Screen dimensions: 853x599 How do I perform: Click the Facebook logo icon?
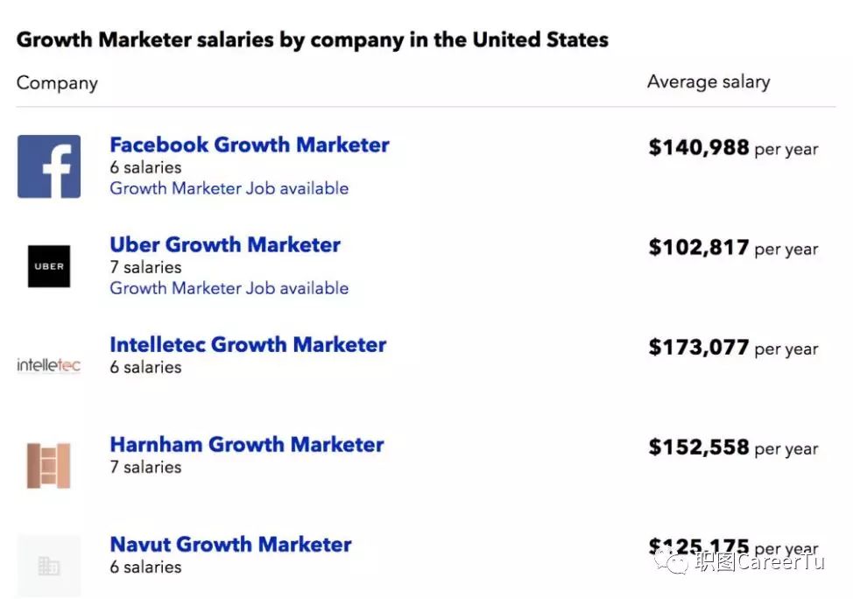point(49,166)
